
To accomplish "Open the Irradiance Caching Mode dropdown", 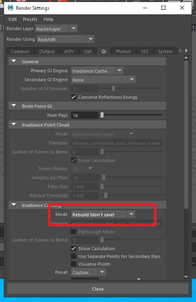I will pos(103,214).
